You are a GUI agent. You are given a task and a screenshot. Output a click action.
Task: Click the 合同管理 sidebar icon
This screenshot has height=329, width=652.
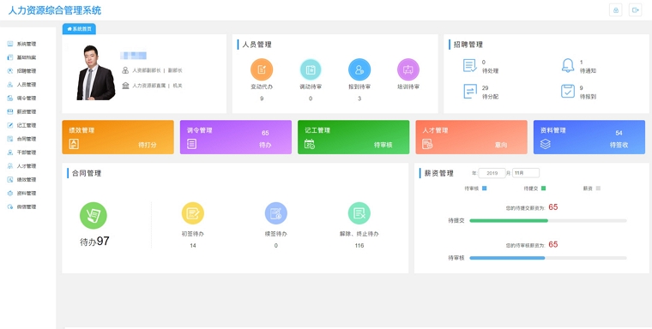[x=10, y=139]
